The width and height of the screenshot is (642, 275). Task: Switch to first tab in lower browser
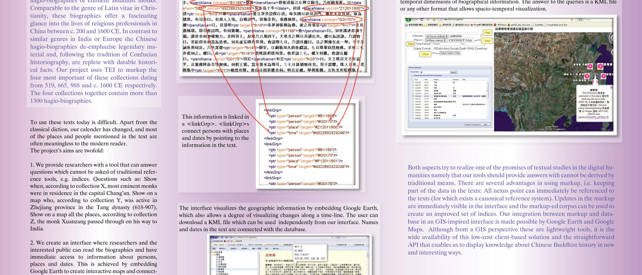[x=219, y=245]
